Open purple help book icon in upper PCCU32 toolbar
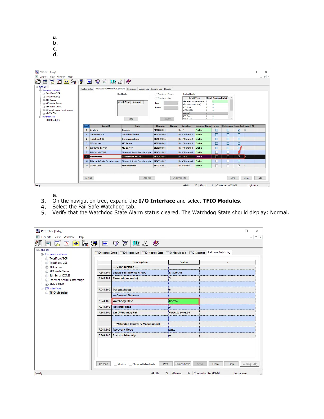 click(x=129, y=81)
